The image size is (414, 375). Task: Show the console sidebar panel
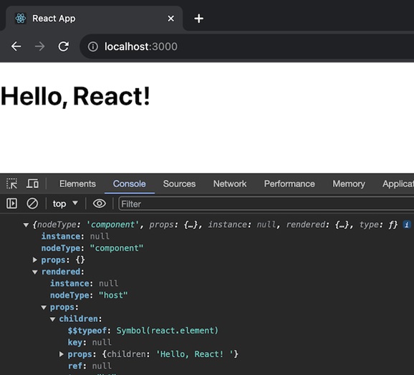click(11, 204)
